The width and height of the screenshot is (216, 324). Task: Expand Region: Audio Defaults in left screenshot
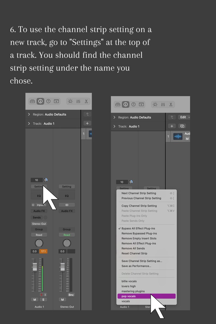click(29, 114)
